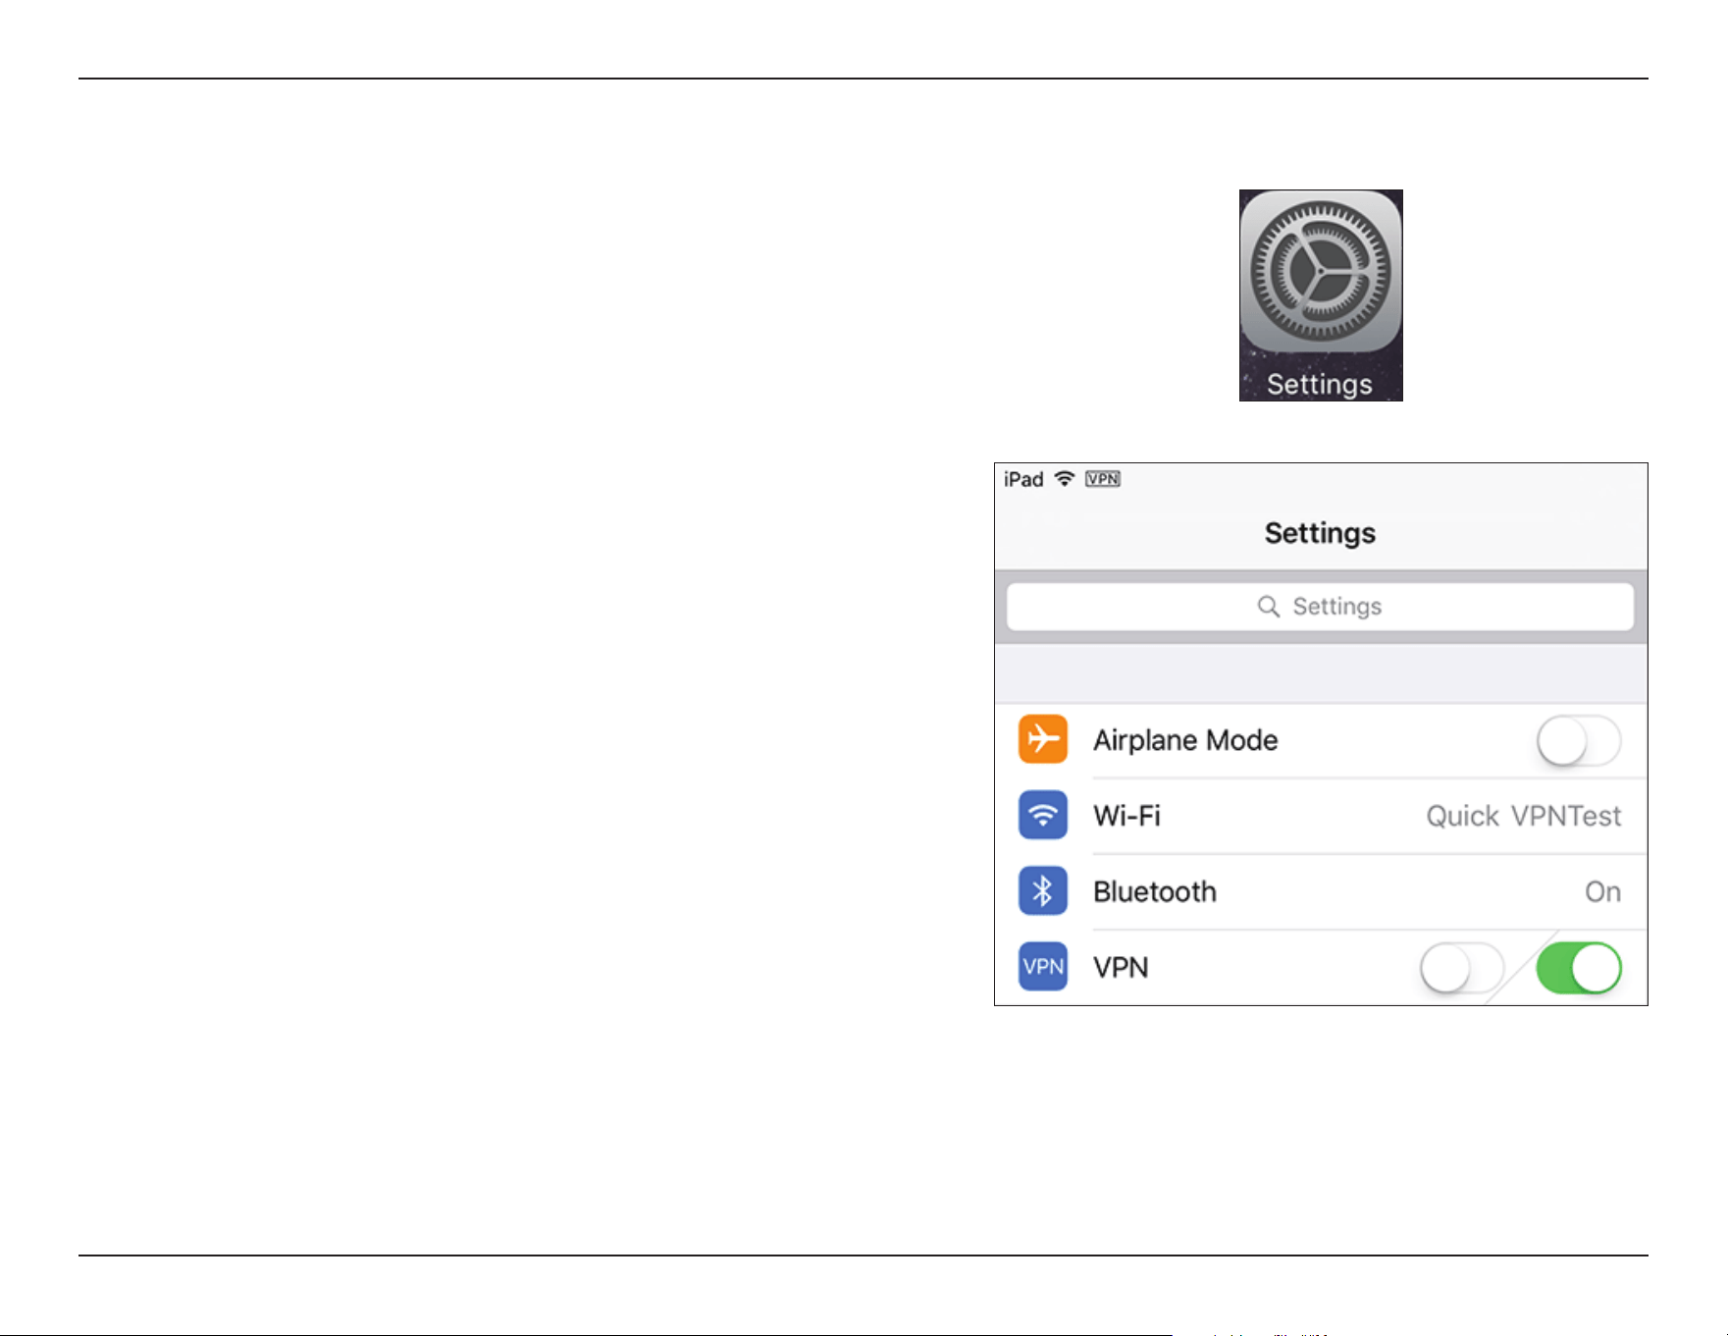The width and height of the screenshot is (1728, 1336).
Task: Select the VPN row label text
Action: [1121, 967]
